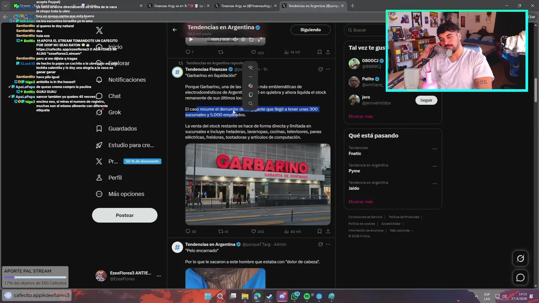Copy selected text via popup copy icon
Screen dimensions: 539x303
point(251,95)
